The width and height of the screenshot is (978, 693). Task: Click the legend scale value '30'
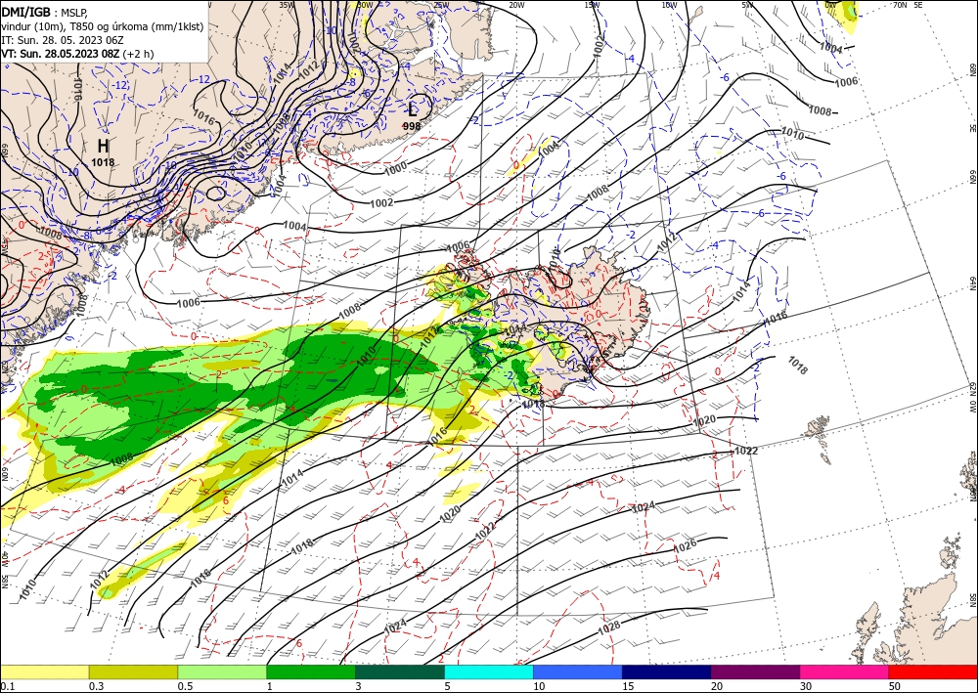pos(806,686)
